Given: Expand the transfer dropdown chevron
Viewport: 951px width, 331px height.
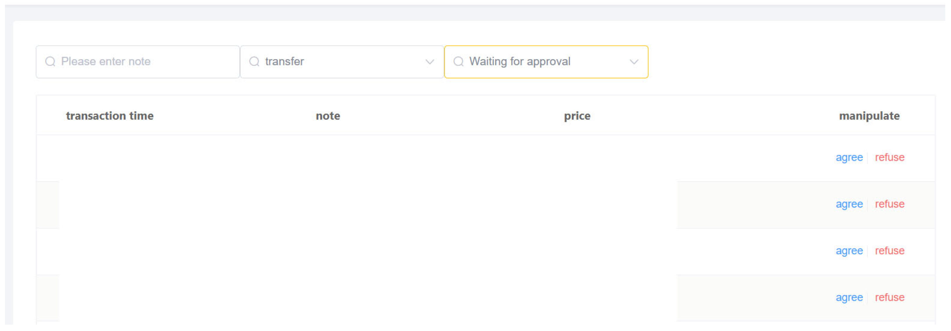Looking at the screenshot, I should click(430, 62).
